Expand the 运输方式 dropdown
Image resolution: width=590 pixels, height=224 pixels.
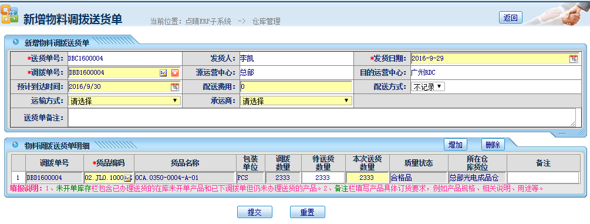(x=124, y=101)
